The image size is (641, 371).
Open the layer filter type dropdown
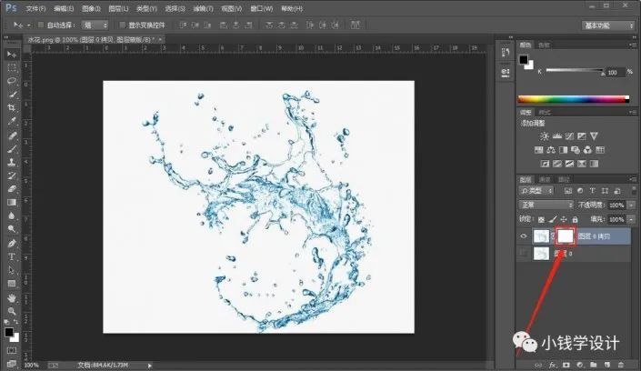coord(536,191)
